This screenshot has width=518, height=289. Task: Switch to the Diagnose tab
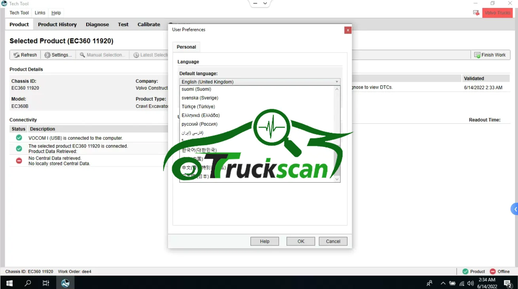(x=97, y=24)
